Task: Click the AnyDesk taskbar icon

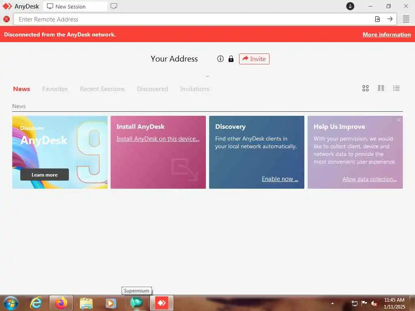Action: point(162,303)
